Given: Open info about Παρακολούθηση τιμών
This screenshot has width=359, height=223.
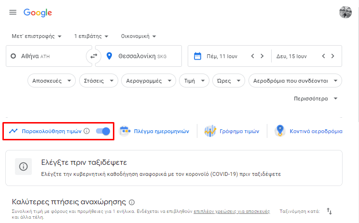Looking at the screenshot, I should (x=86, y=131).
